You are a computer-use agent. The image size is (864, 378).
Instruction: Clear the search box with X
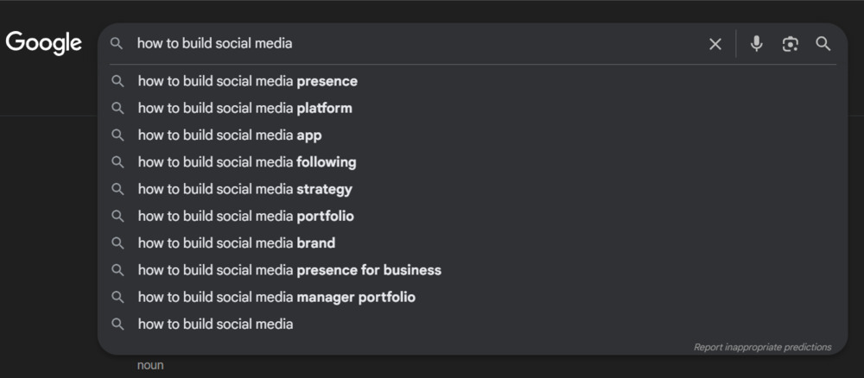[x=715, y=44]
